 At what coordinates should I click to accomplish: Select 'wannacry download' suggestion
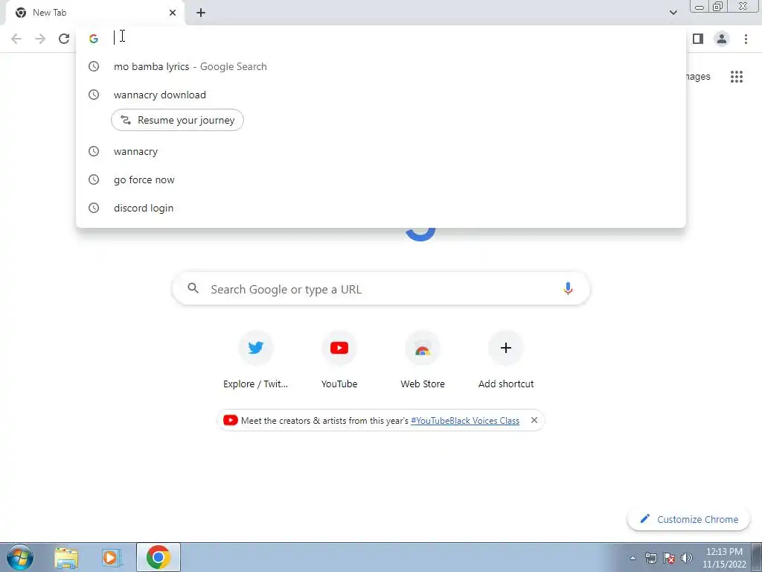pos(381,95)
